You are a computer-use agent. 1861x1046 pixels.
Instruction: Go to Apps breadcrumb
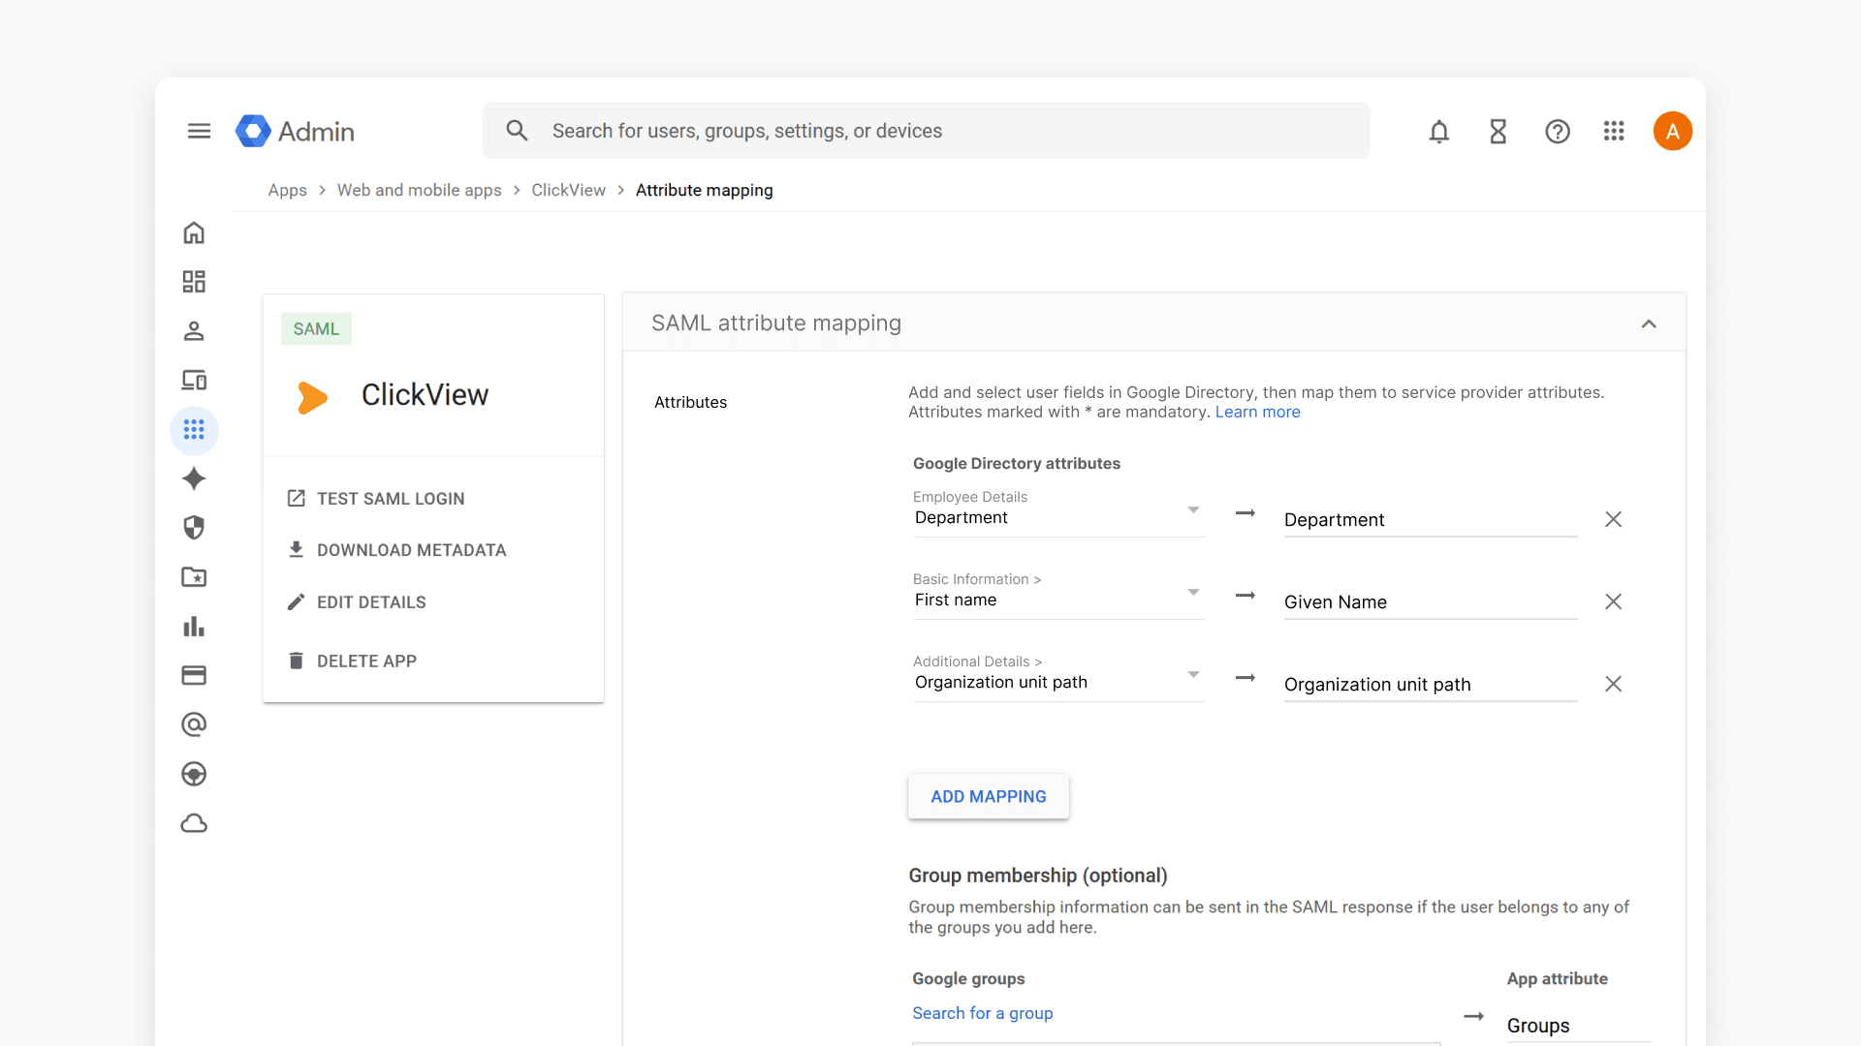(x=287, y=191)
